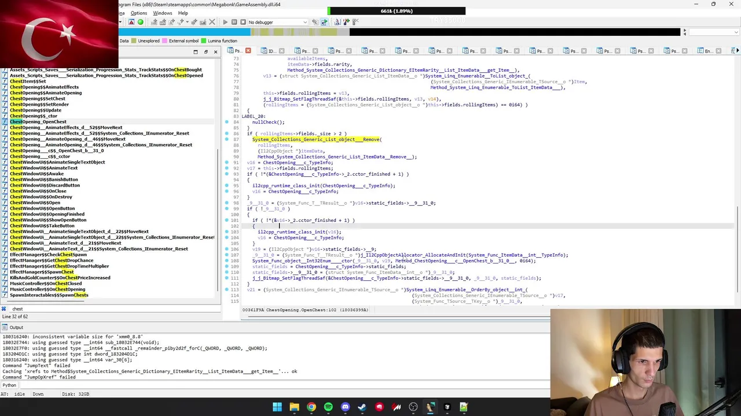Click the nullCheck(); call on line 84
The image size is (741, 416).
(268, 122)
